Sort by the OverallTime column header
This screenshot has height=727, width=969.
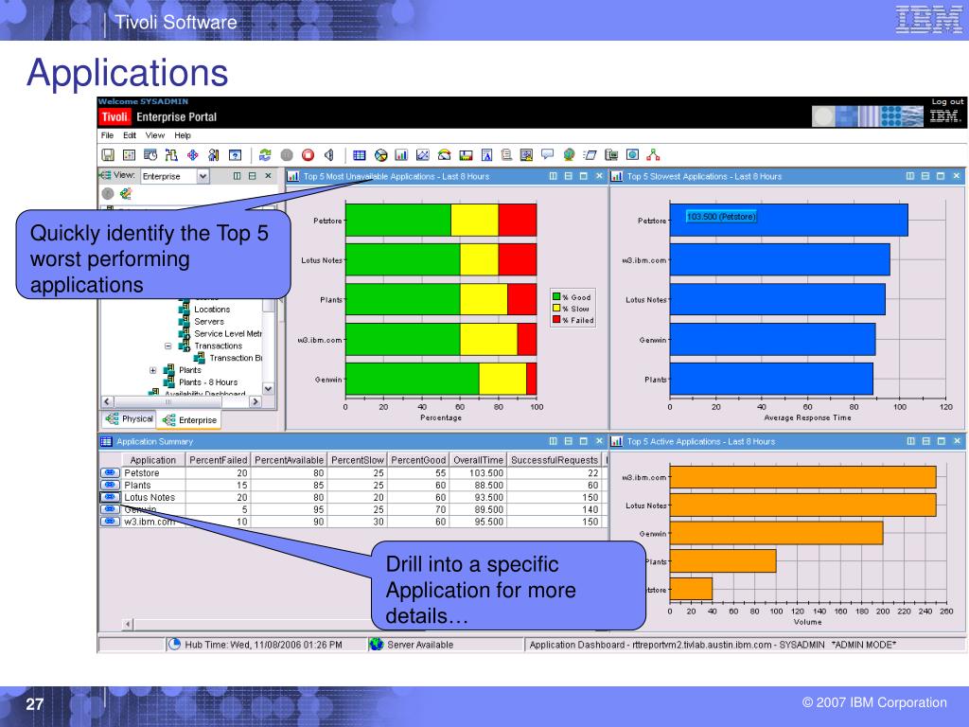478,460
